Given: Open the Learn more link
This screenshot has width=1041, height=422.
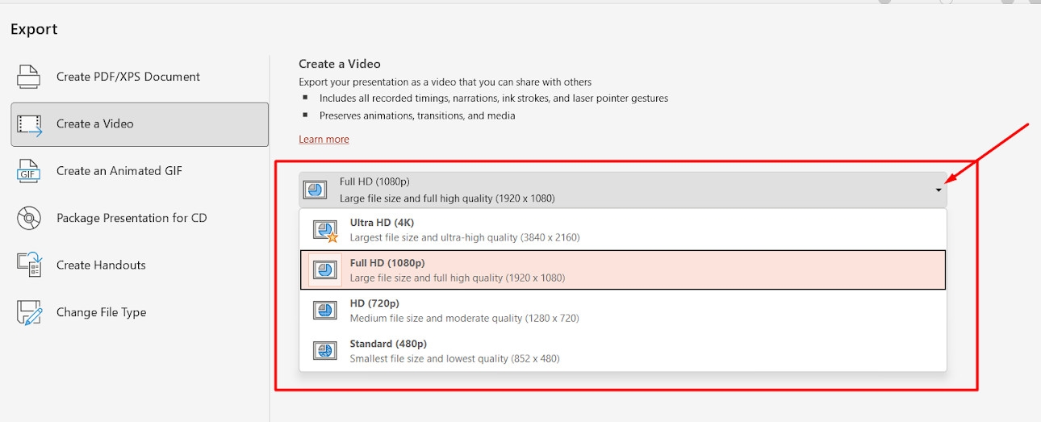Looking at the screenshot, I should (324, 140).
